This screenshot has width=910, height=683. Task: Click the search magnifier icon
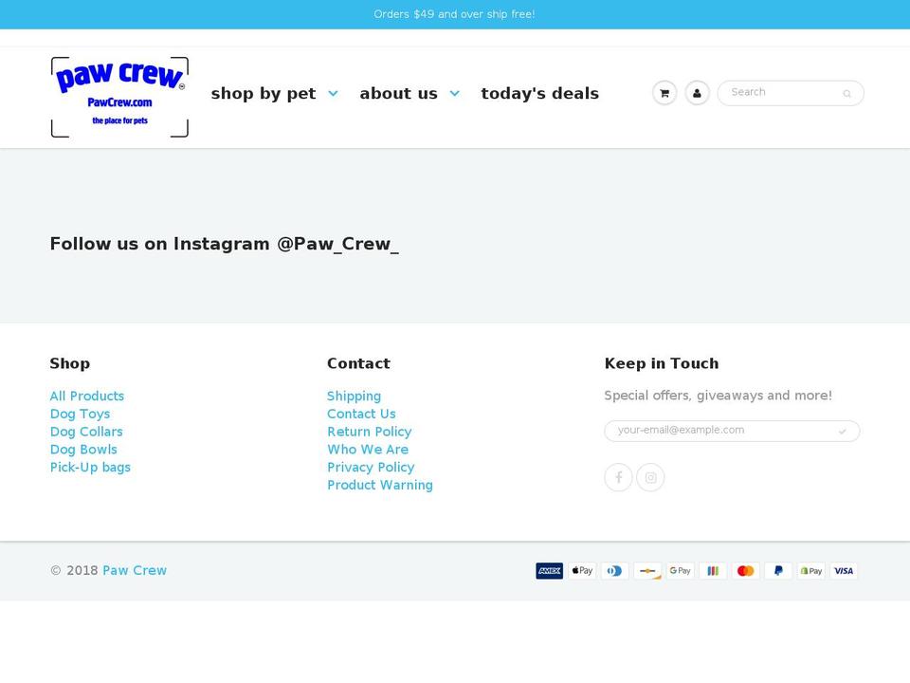coord(846,94)
